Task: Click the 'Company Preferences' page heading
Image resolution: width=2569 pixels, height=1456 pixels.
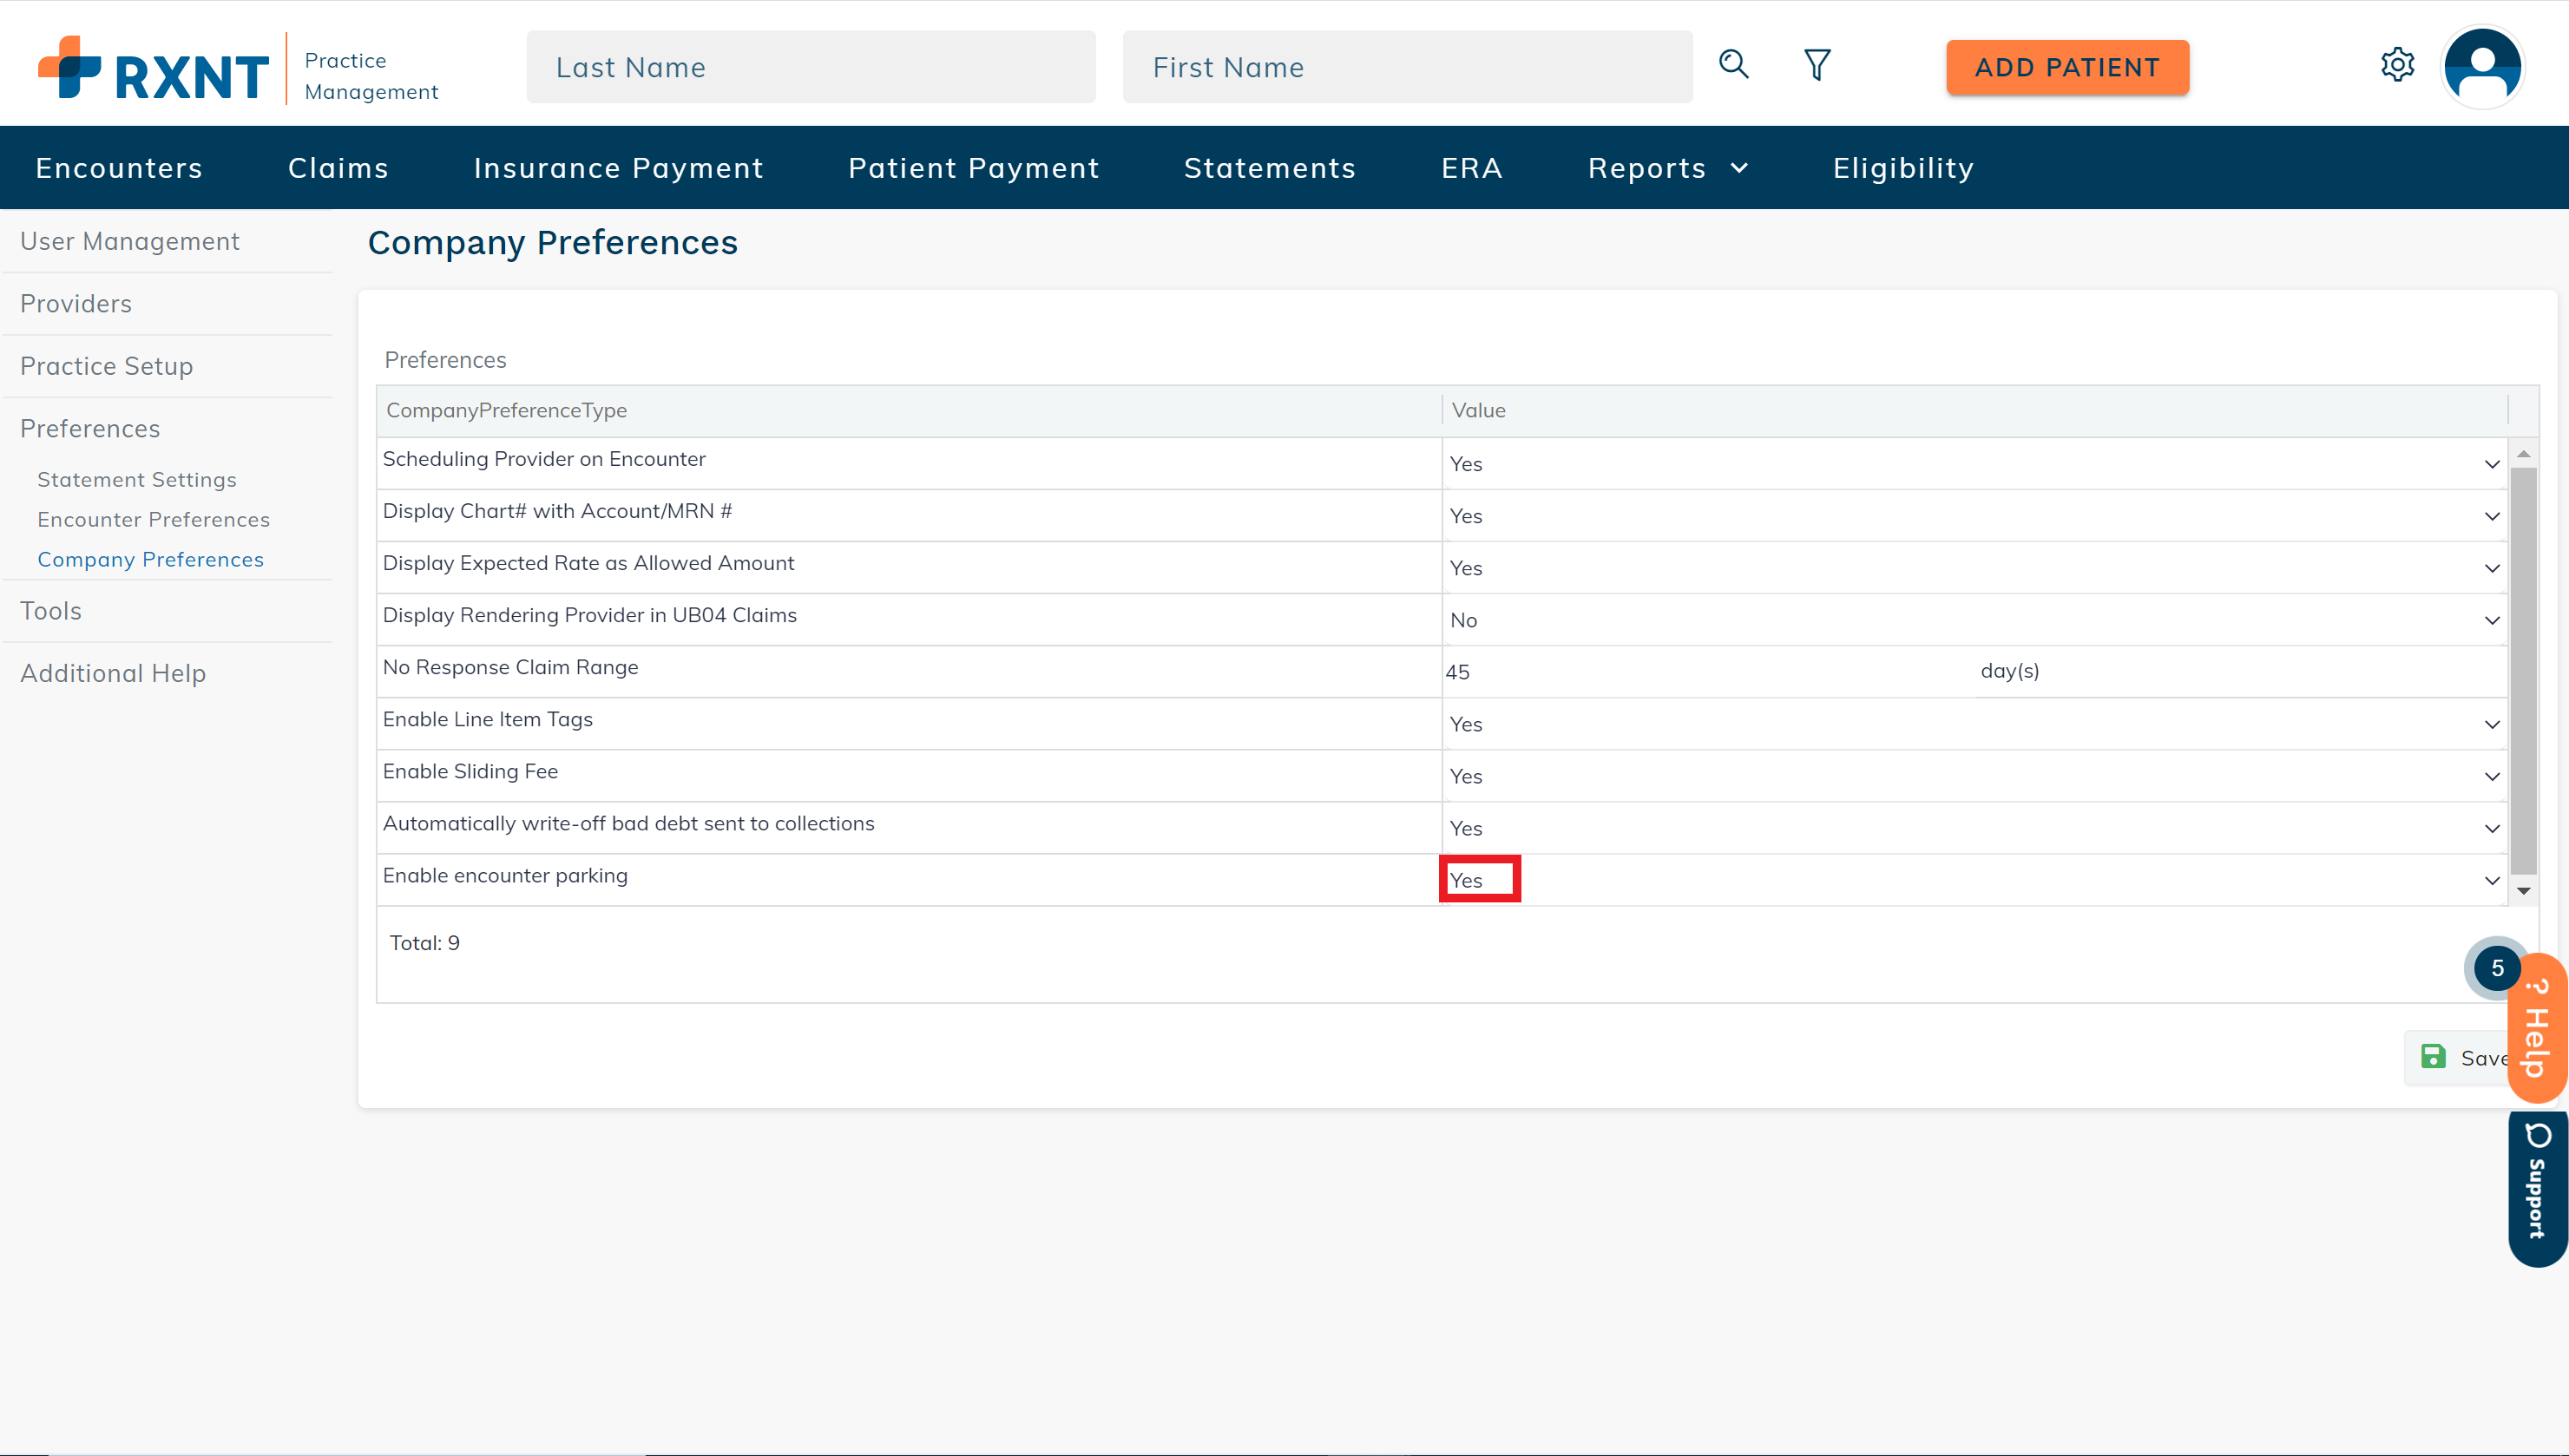Action: coord(552,242)
